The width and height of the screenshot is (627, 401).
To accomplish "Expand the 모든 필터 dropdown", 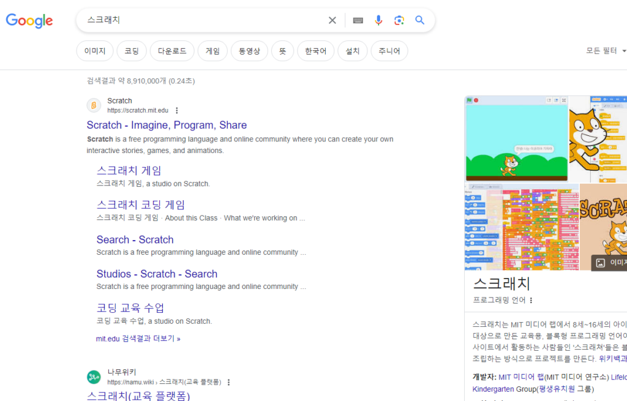I will click(x=606, y=51).
